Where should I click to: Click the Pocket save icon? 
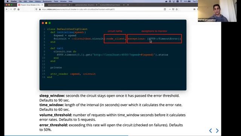pyautogui.click(x=173, y=9)
